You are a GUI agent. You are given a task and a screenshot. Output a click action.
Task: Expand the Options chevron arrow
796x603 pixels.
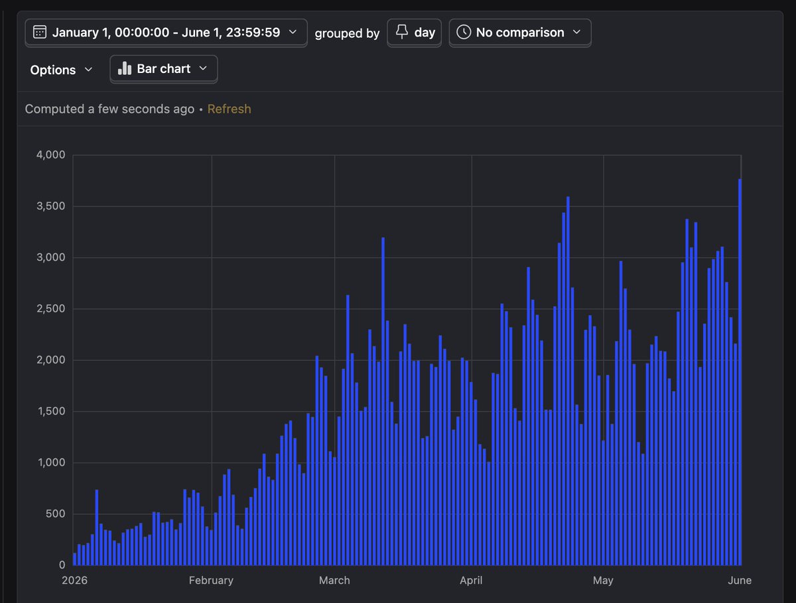pos(88,70)
